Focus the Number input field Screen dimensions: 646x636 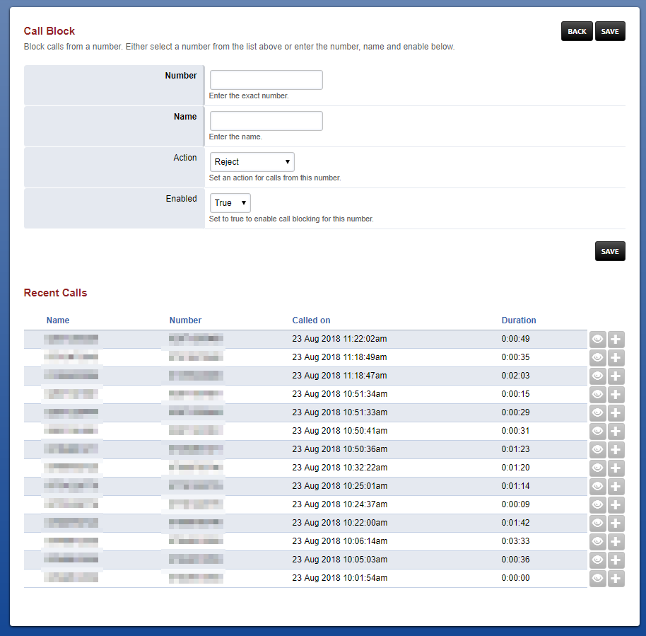click(x=266, y=80)
